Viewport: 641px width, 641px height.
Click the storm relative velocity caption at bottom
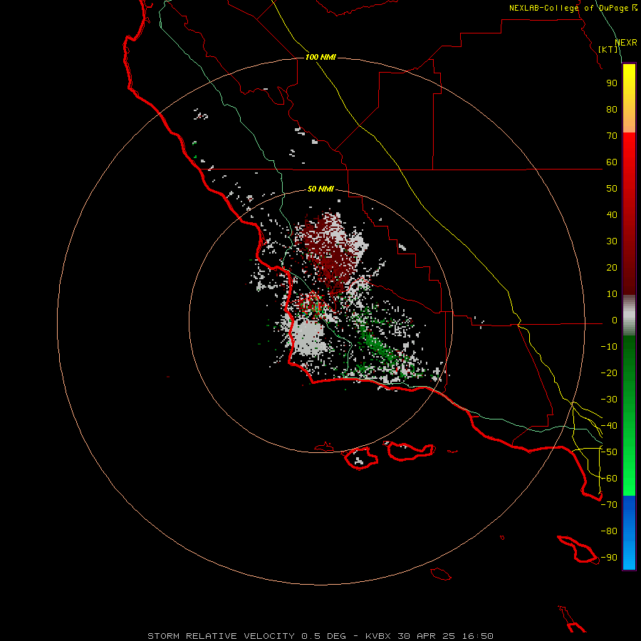coord(320,636)
